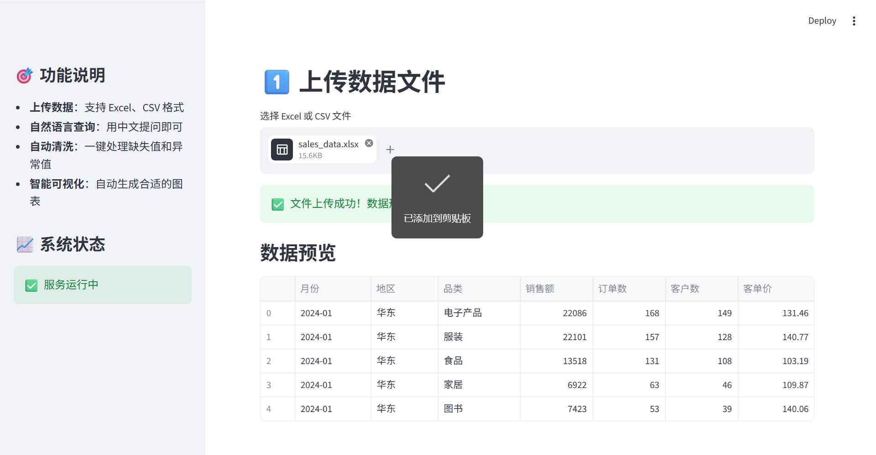
Task: Click the 订单数 column header
Action: tap(629, 289)
